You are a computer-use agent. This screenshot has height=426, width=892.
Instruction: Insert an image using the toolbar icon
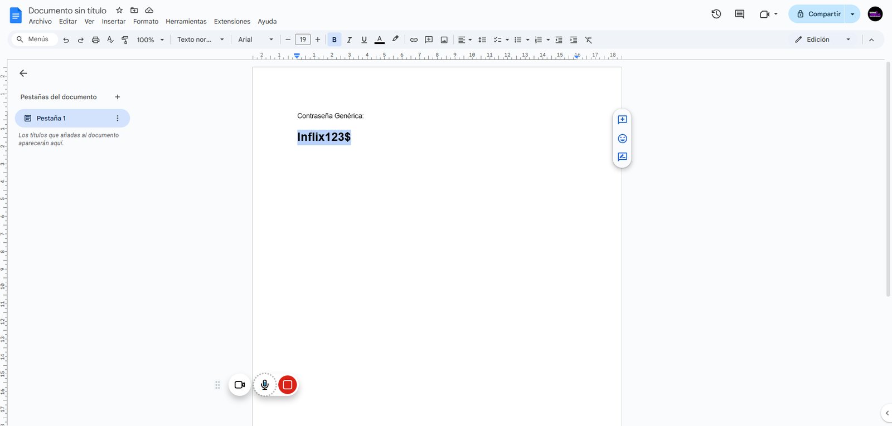(x=444, y=40)
